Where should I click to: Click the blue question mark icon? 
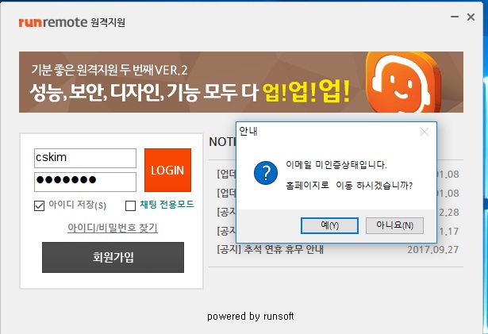[262, 175]
